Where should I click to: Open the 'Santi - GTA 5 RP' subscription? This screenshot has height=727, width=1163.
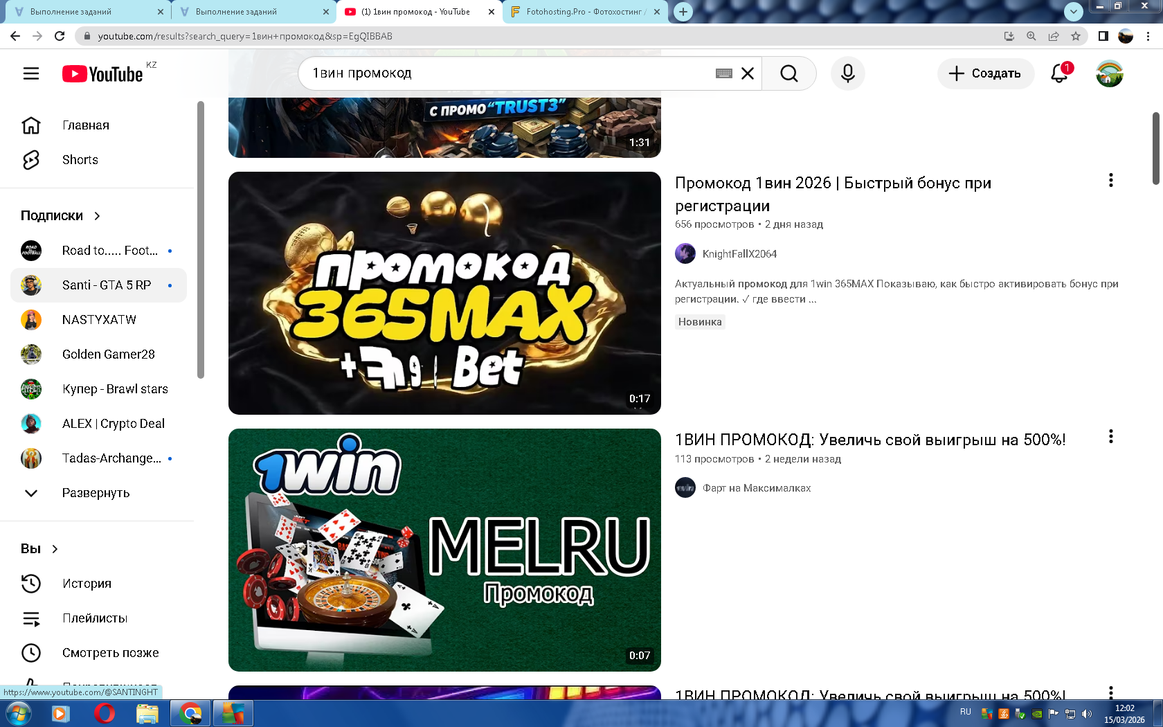point(98,285)
